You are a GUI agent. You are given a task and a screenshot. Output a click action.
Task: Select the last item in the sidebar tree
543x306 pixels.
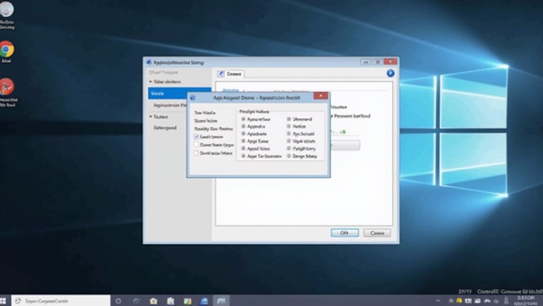point(165,128)
